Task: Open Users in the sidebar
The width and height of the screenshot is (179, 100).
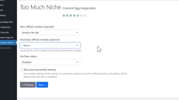Action: (2, 5)
